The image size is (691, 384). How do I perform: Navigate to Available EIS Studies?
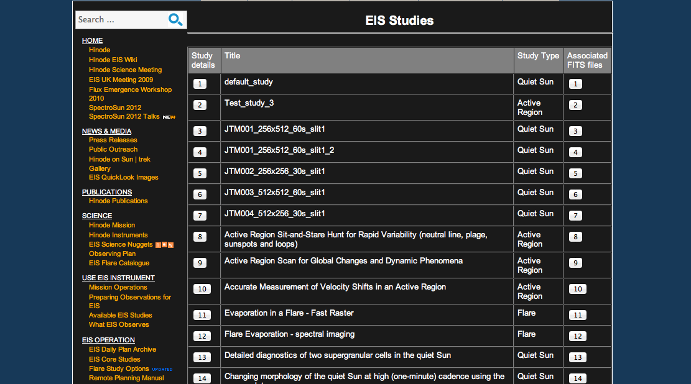coord(120,315)
